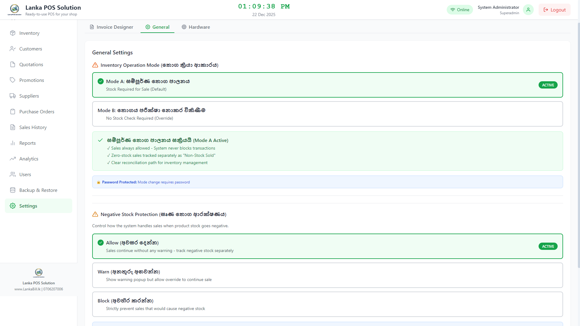Click the Suppliers truck icon
The image size is (580, 326).
point(13,96)
